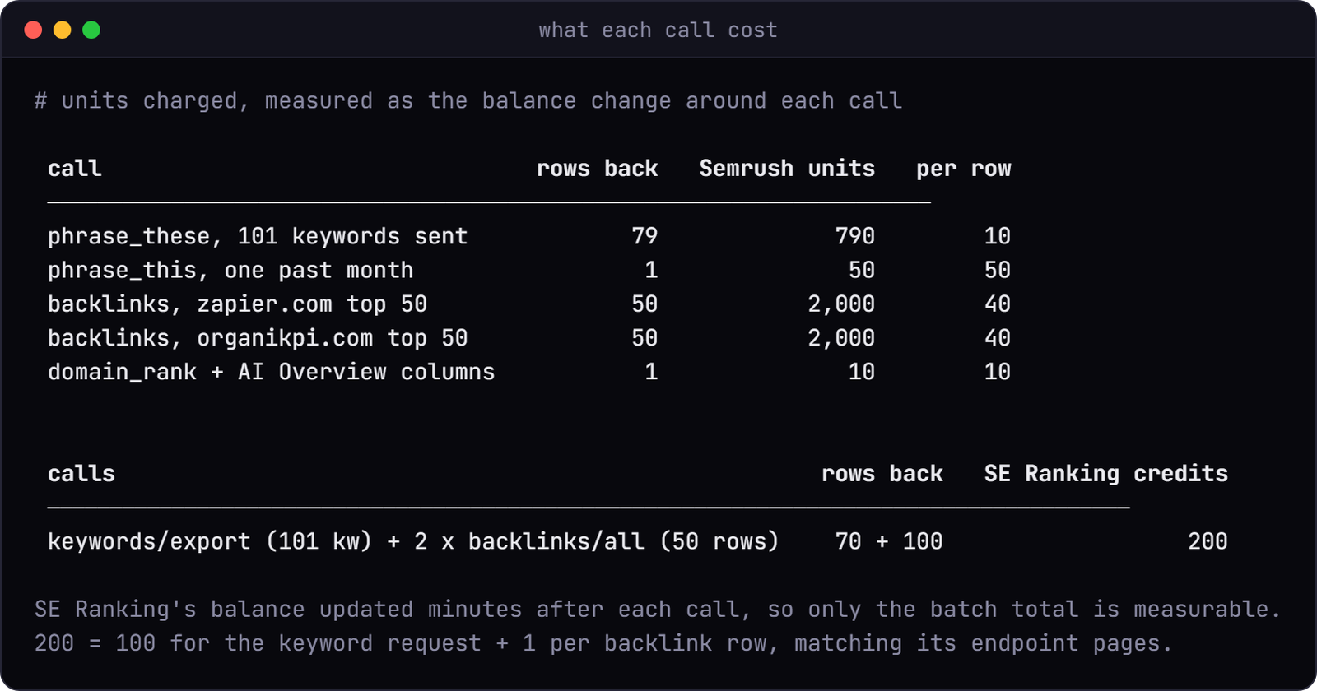Click the 'SE Ranking credits' column header
Image resolution: width=1317 pixels, height=691 pixels.
point(1106,474)
